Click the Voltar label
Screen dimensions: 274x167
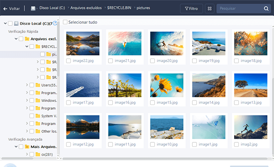14,8
